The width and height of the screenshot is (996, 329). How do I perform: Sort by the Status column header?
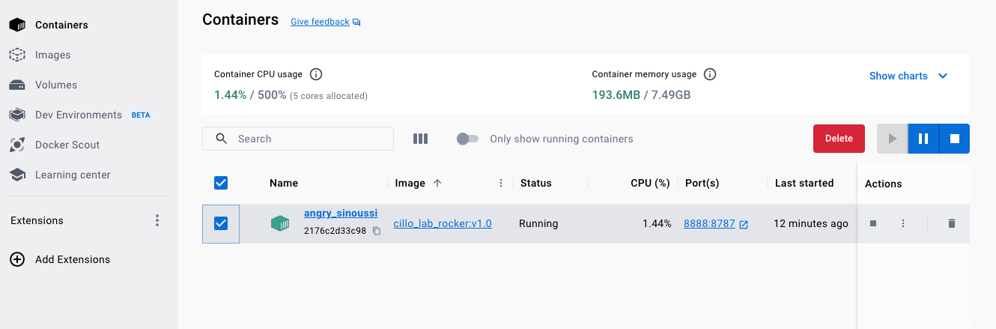(535, 183)
